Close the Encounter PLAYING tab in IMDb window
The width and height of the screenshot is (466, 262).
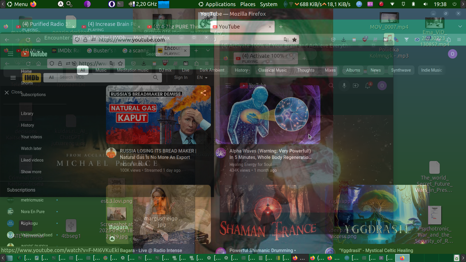point(185,51)
